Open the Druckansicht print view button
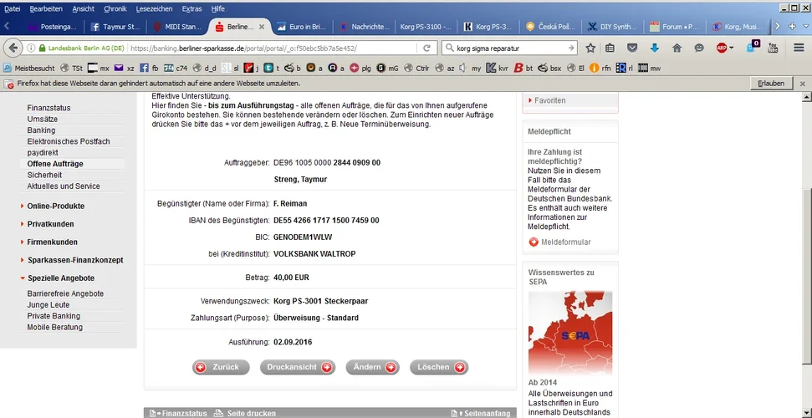The width and height of the screenshot is (812, 418). click(x=297, y=367)
